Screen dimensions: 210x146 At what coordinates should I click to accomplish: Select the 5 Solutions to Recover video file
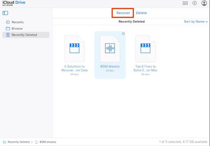[74, 49]
